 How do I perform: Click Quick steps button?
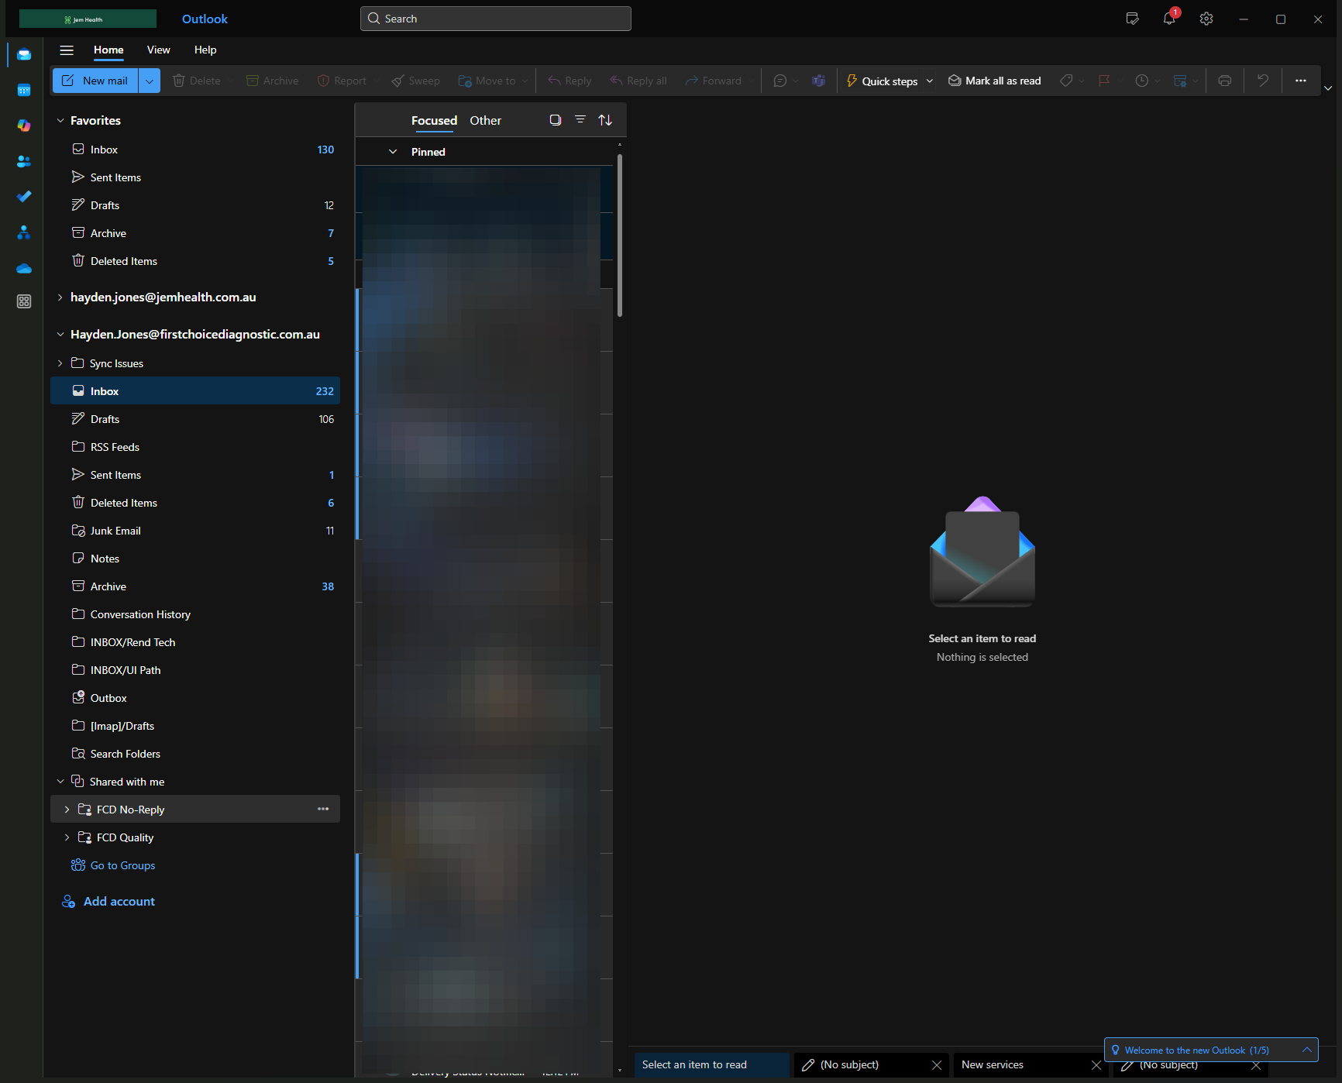pyautogui.click(x=882, y=81)
